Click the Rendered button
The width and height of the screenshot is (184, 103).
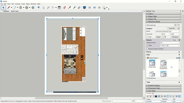[x=175, y=37]
